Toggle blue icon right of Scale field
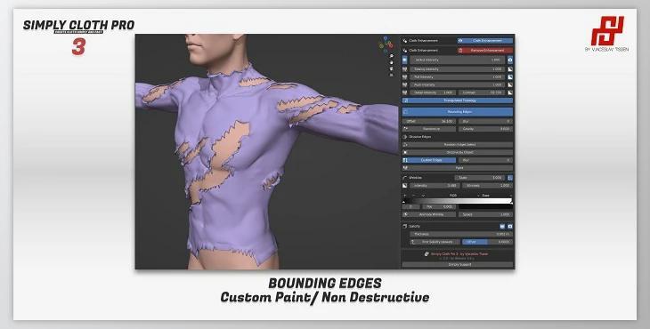 tap(510, 178)
